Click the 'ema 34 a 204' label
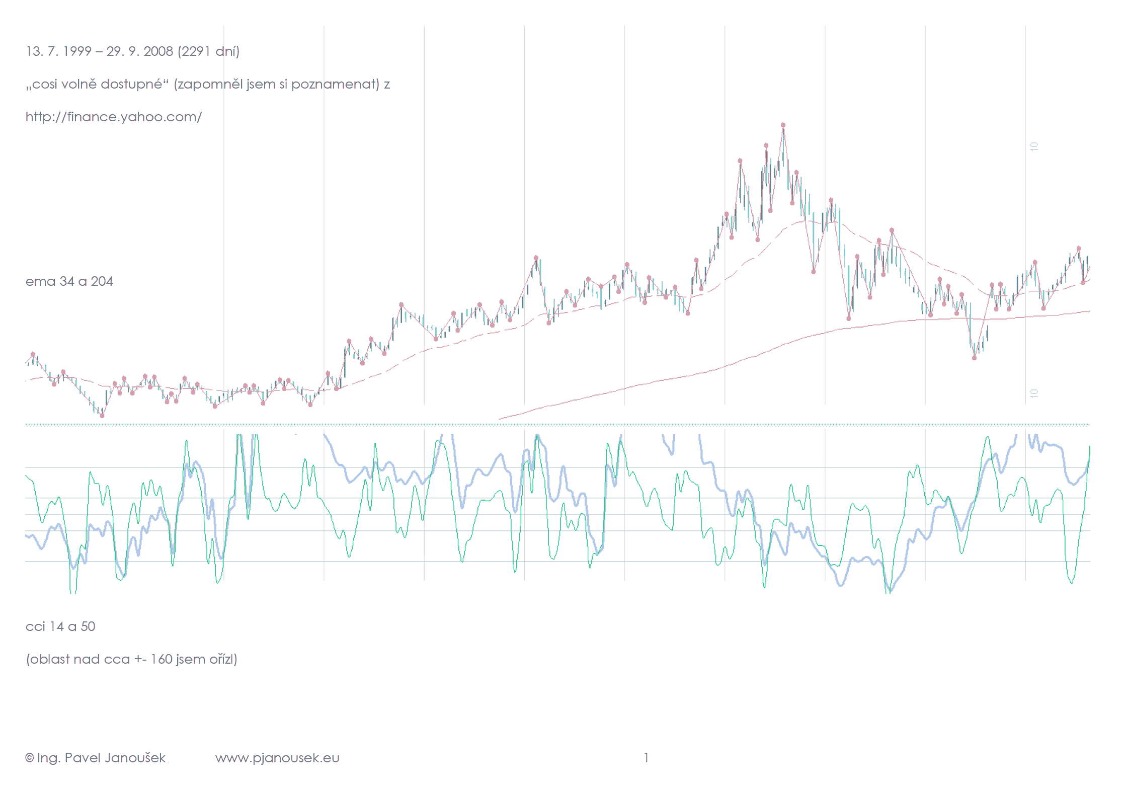 pos(69,281)
